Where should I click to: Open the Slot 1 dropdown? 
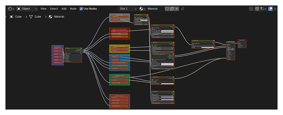[128, 9]
